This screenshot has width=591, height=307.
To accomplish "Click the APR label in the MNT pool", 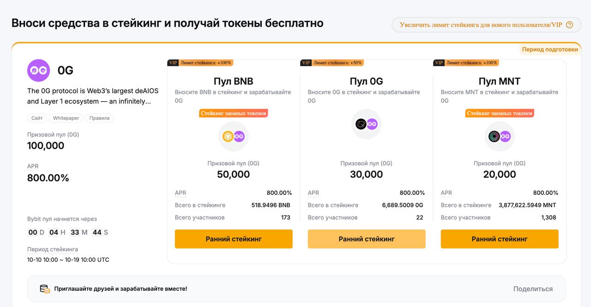I will (x=446, y=193).
